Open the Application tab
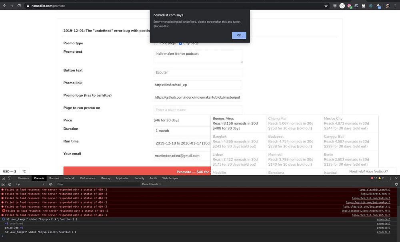Screen dimensions: 400x242 tap(122, 179)
